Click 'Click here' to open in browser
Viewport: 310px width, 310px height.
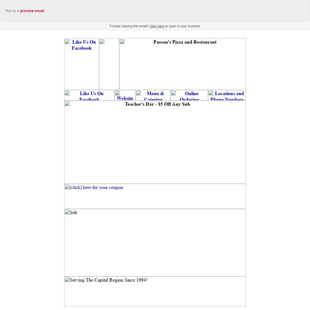(157, 26)
